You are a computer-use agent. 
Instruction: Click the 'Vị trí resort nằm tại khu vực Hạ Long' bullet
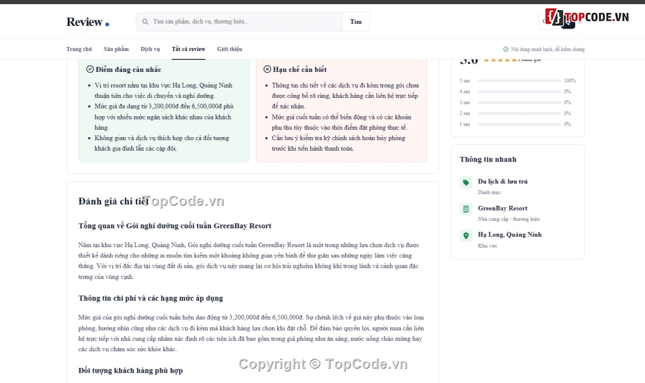tap(164, 90)
